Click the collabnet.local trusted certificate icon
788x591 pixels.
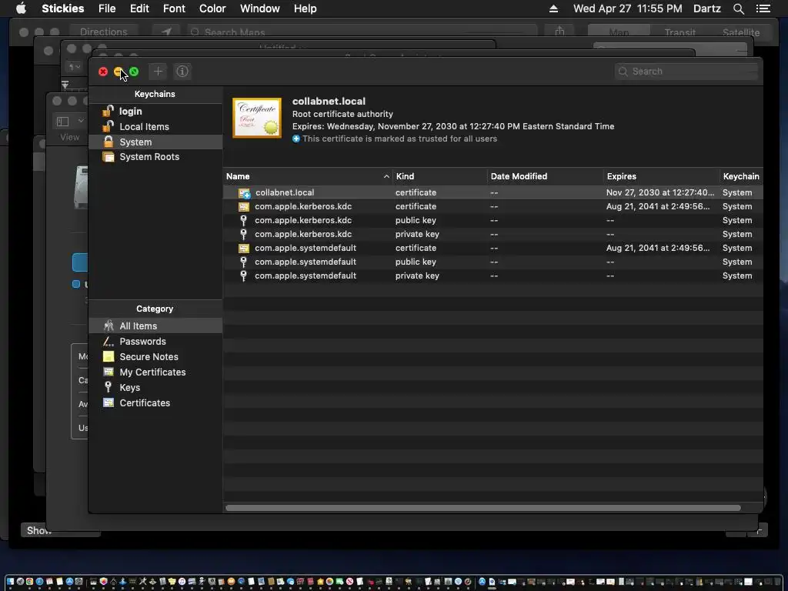tap(244, 193)
